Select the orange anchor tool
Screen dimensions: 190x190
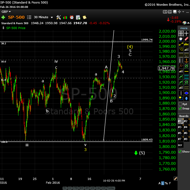click(x=186, y=60)
